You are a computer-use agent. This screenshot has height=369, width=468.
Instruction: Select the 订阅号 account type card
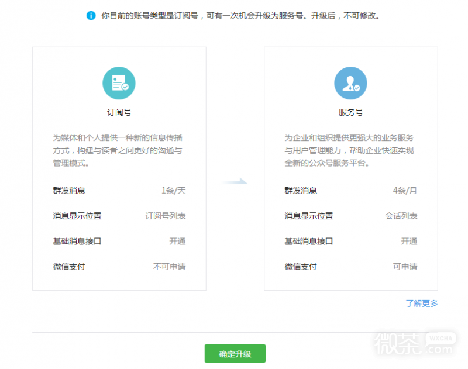pos(119,170)
